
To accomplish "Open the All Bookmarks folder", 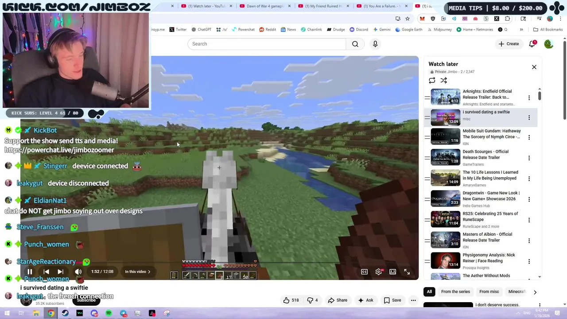I will [x=548, y=30].
